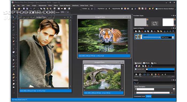Open the Zoom 100% dropdown
Screen dimensions: 187x102
(68, 12)
